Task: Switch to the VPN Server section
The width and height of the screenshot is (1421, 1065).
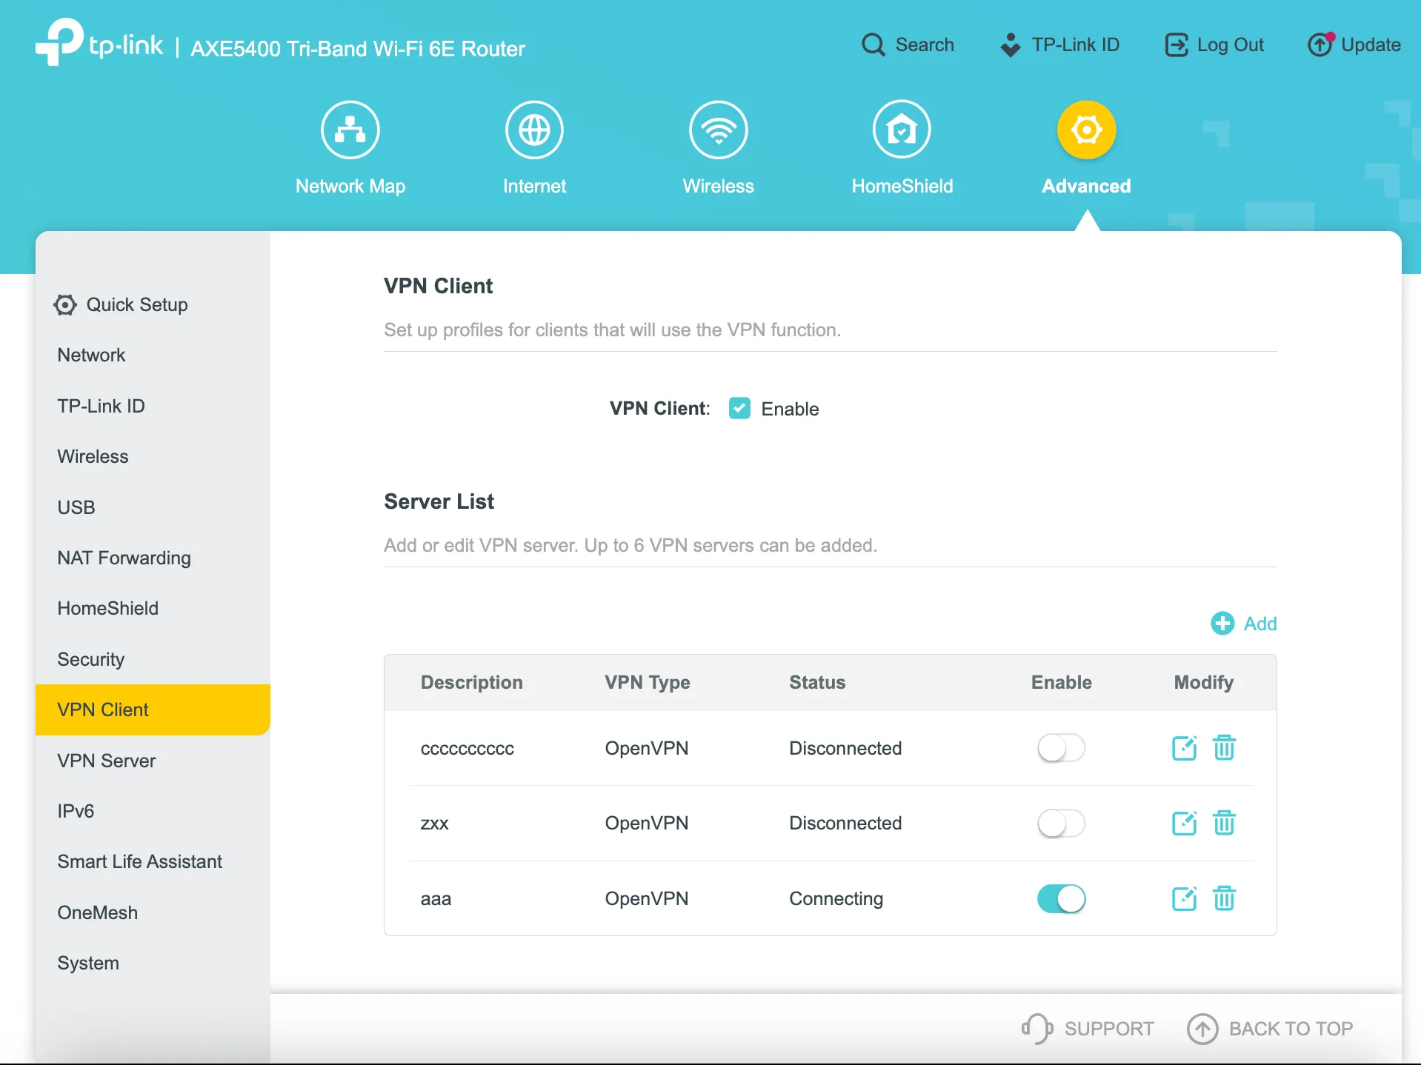Action: [107, 760]
